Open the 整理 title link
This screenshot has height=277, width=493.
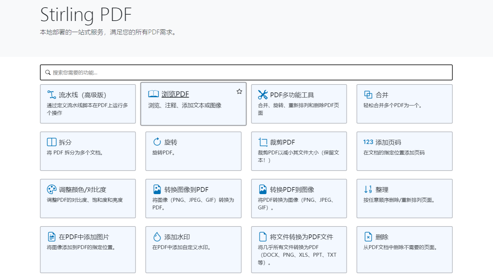pos(382,190)
